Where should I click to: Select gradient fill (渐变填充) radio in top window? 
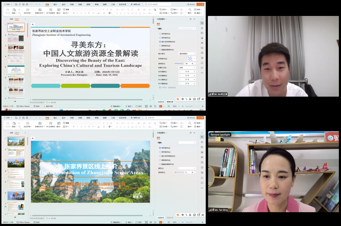tap(160, 38)
